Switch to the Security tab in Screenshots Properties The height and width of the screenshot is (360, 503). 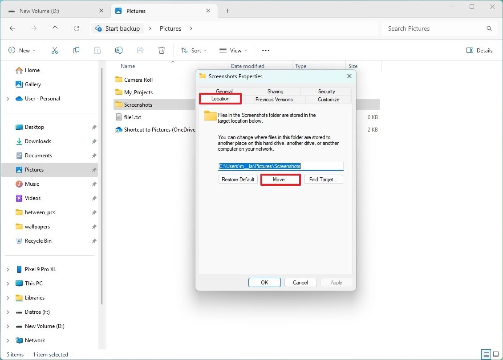point(326,91)
